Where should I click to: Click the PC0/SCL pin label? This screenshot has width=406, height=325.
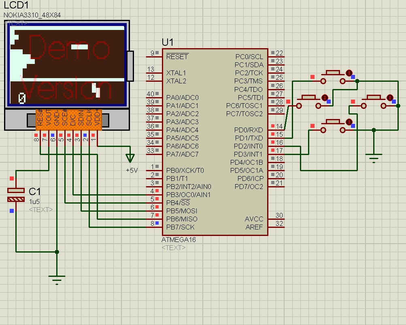[249, 57]
